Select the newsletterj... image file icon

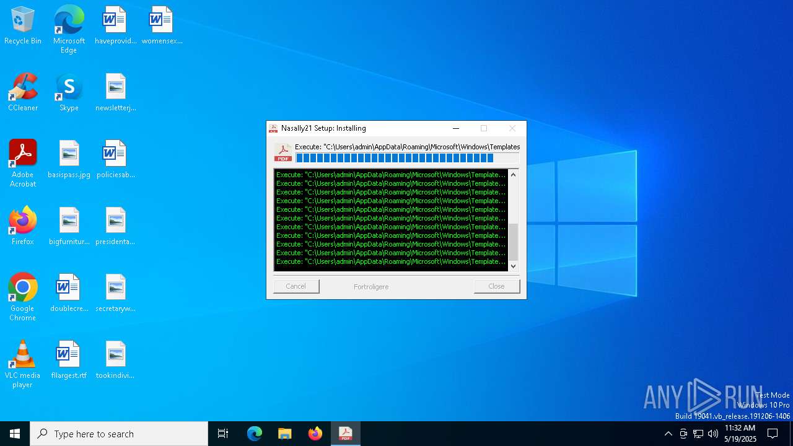coord(115,92)
